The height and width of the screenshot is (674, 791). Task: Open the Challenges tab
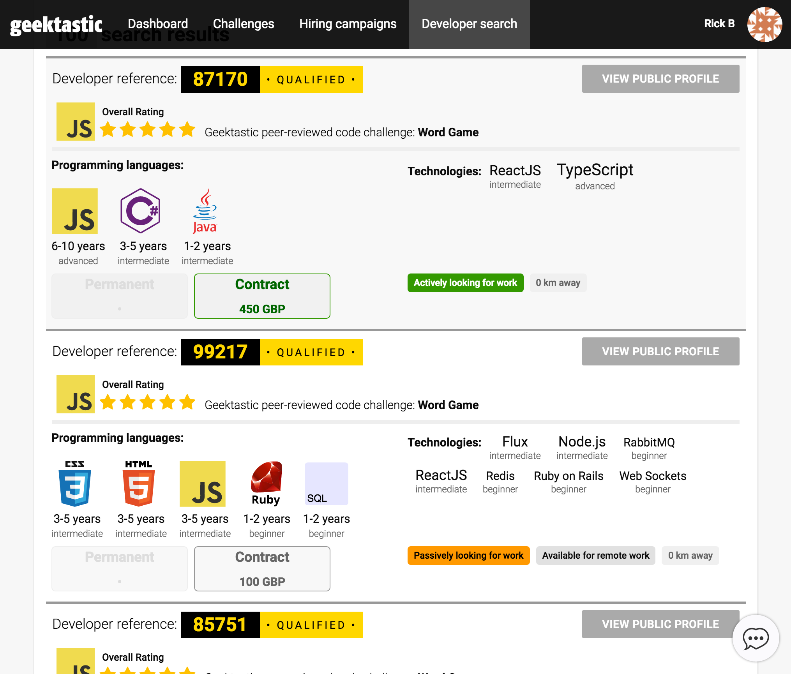tap(244, 24)
